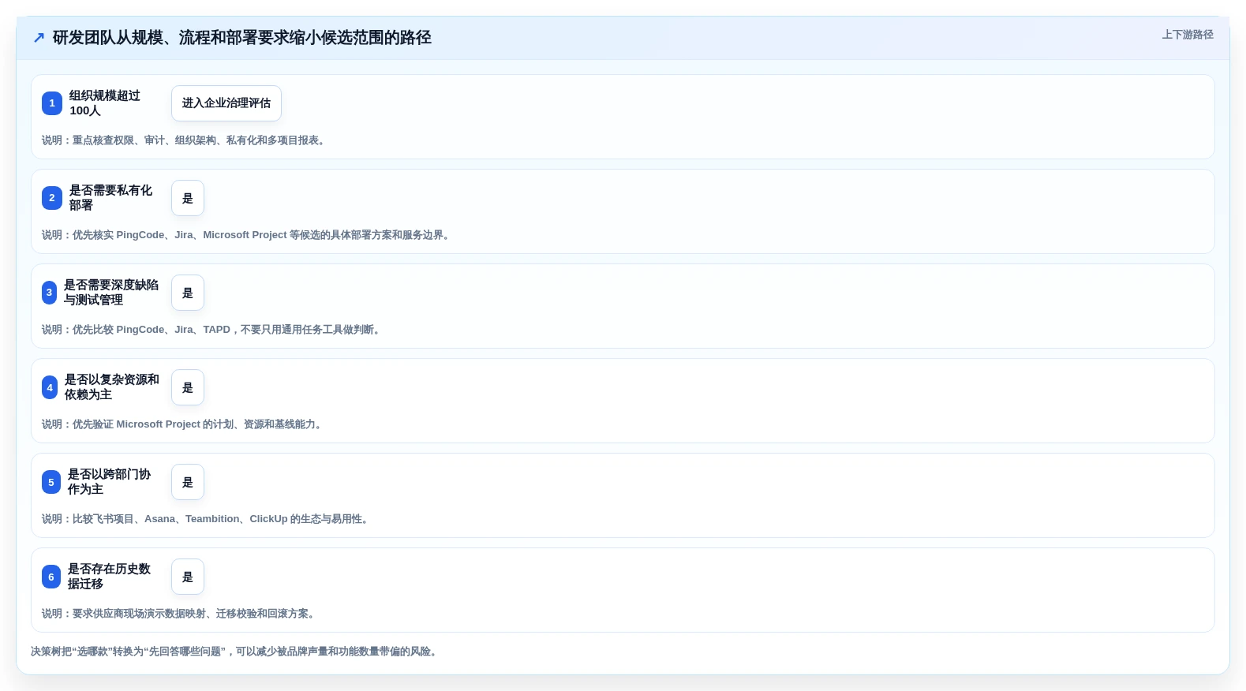
Task: Click the label 是否需要深度缺陷与测试管理
Action: click(111, 293)
